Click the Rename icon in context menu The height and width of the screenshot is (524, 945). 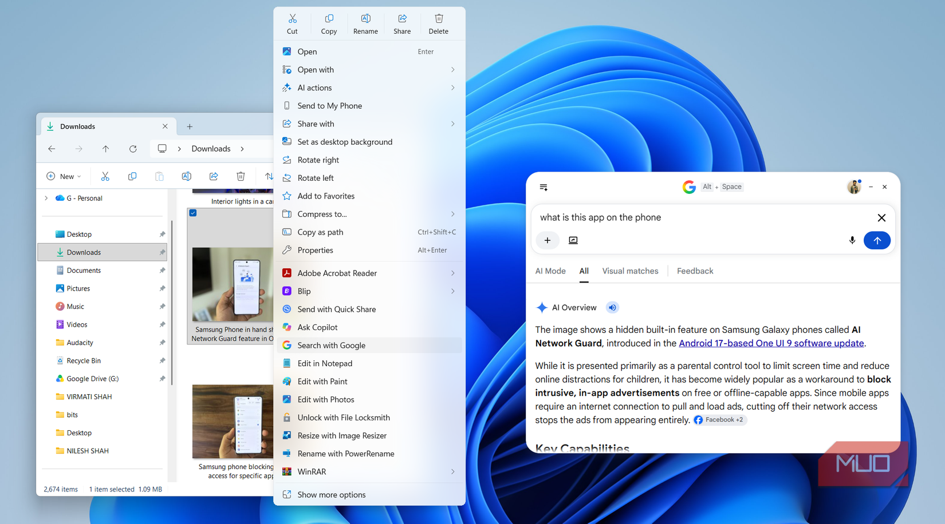pyautogui.click(x=365, y=19)
